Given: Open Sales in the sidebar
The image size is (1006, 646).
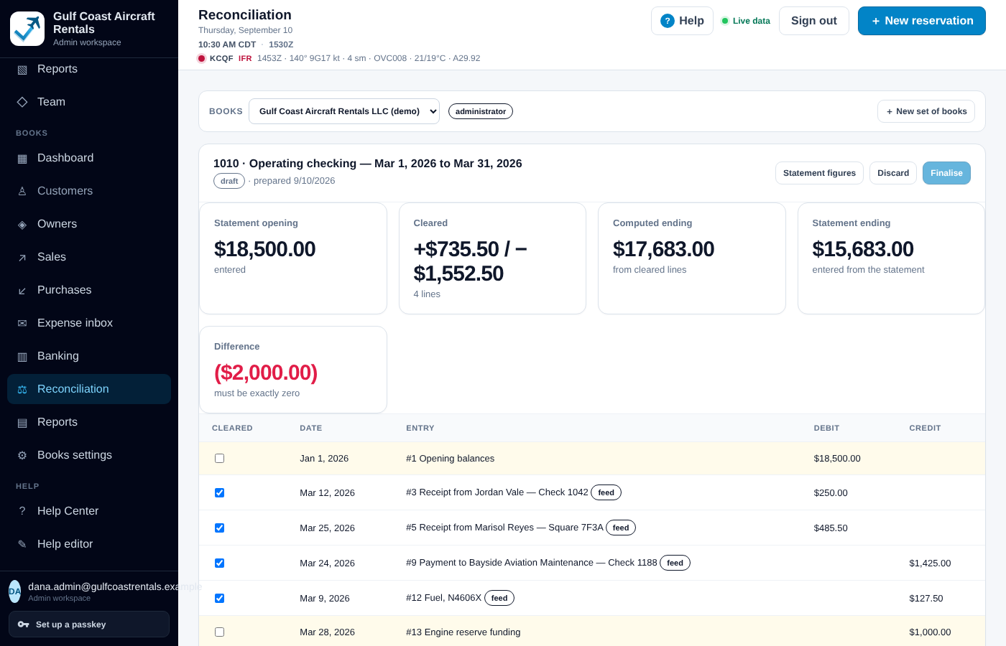Looking at the screenshot, I should pos(89,257).
